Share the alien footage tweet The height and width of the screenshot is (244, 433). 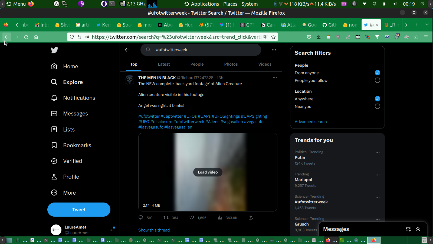tap(251, 217)
